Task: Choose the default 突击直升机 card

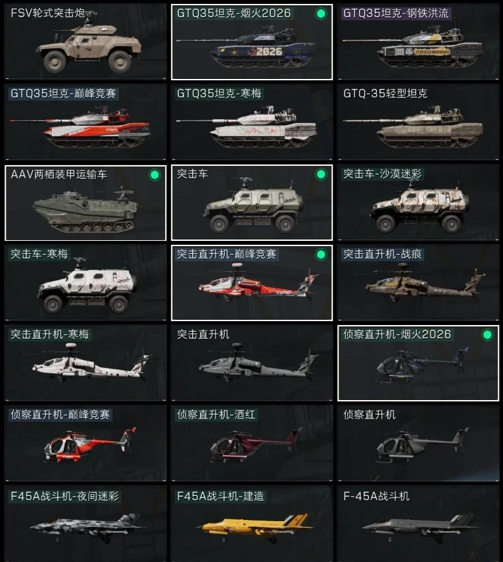Action: (x=252, y=363)
